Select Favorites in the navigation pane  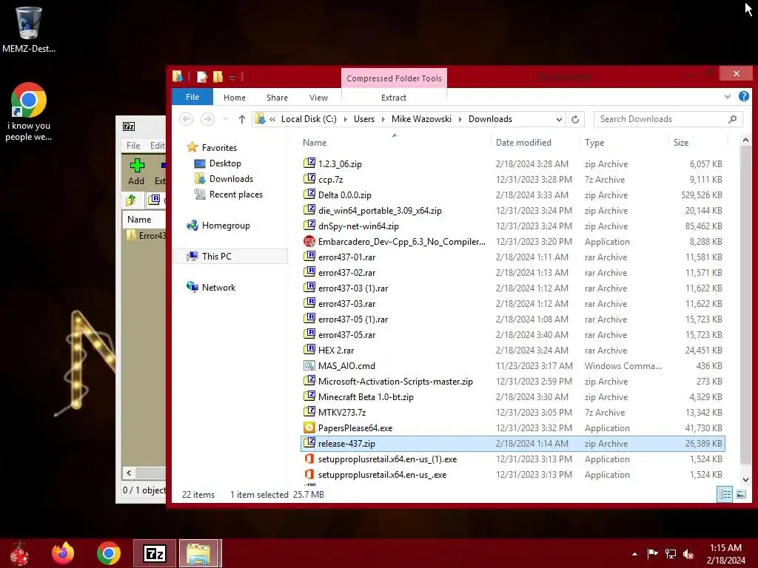[x=219, y=148]
